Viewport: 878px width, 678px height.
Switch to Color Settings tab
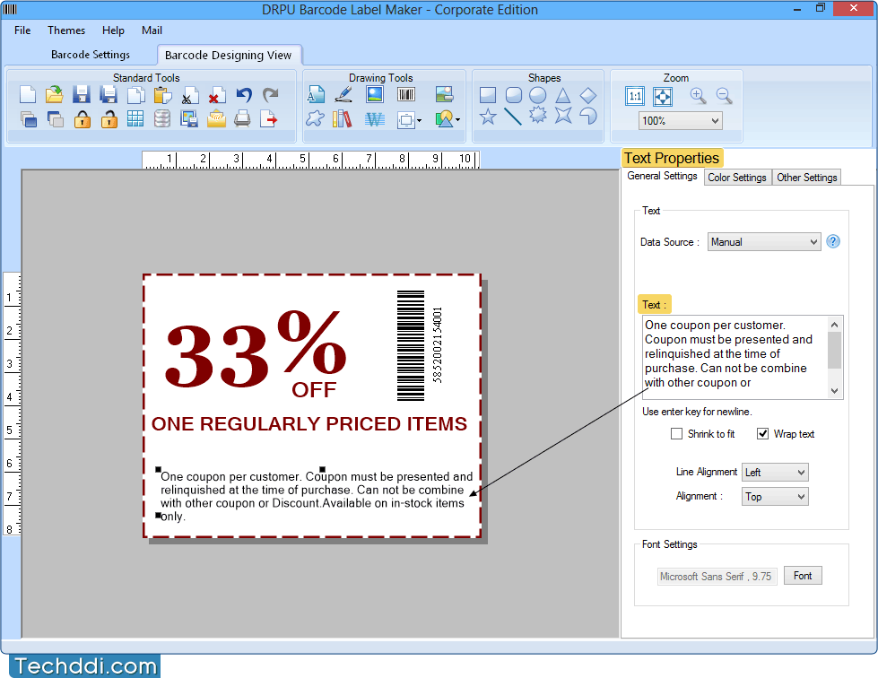point(737,177)
